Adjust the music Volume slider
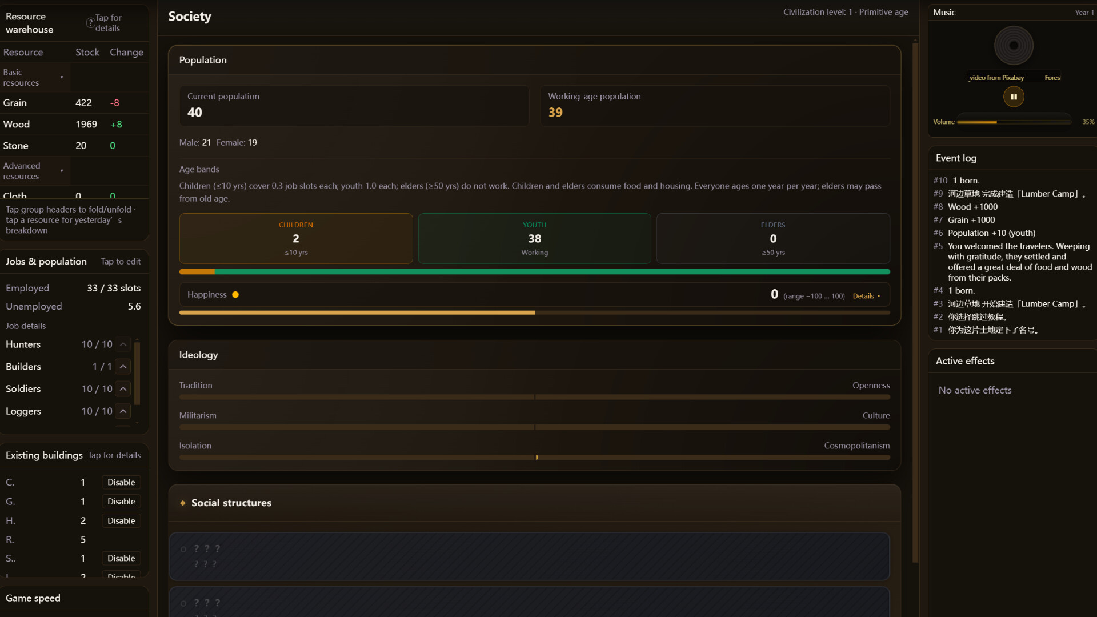The image size is (1097, 617). click(1014, 122)
